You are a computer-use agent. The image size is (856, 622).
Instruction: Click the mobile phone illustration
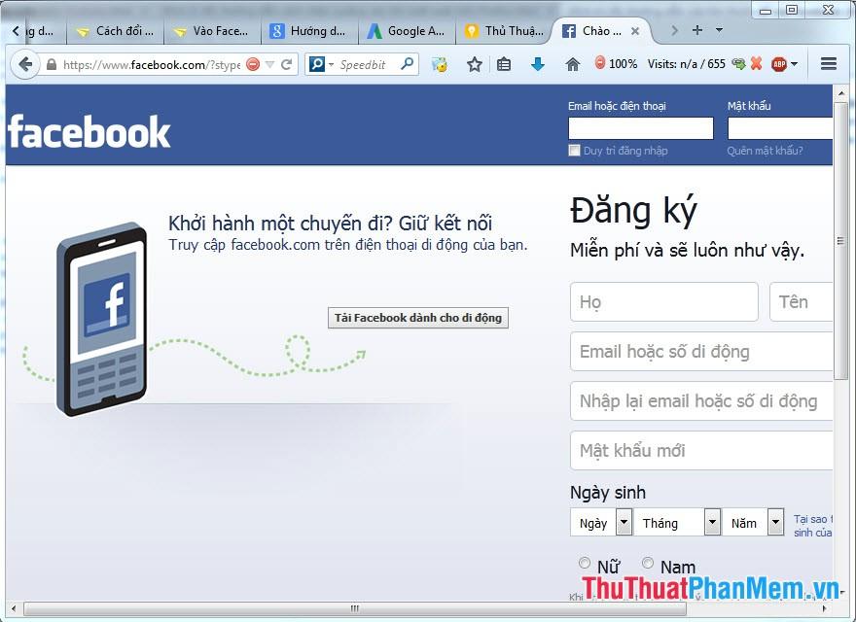coord(101,320)
